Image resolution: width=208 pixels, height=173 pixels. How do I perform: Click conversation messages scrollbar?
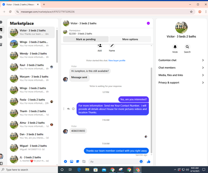tap(151, 111)
